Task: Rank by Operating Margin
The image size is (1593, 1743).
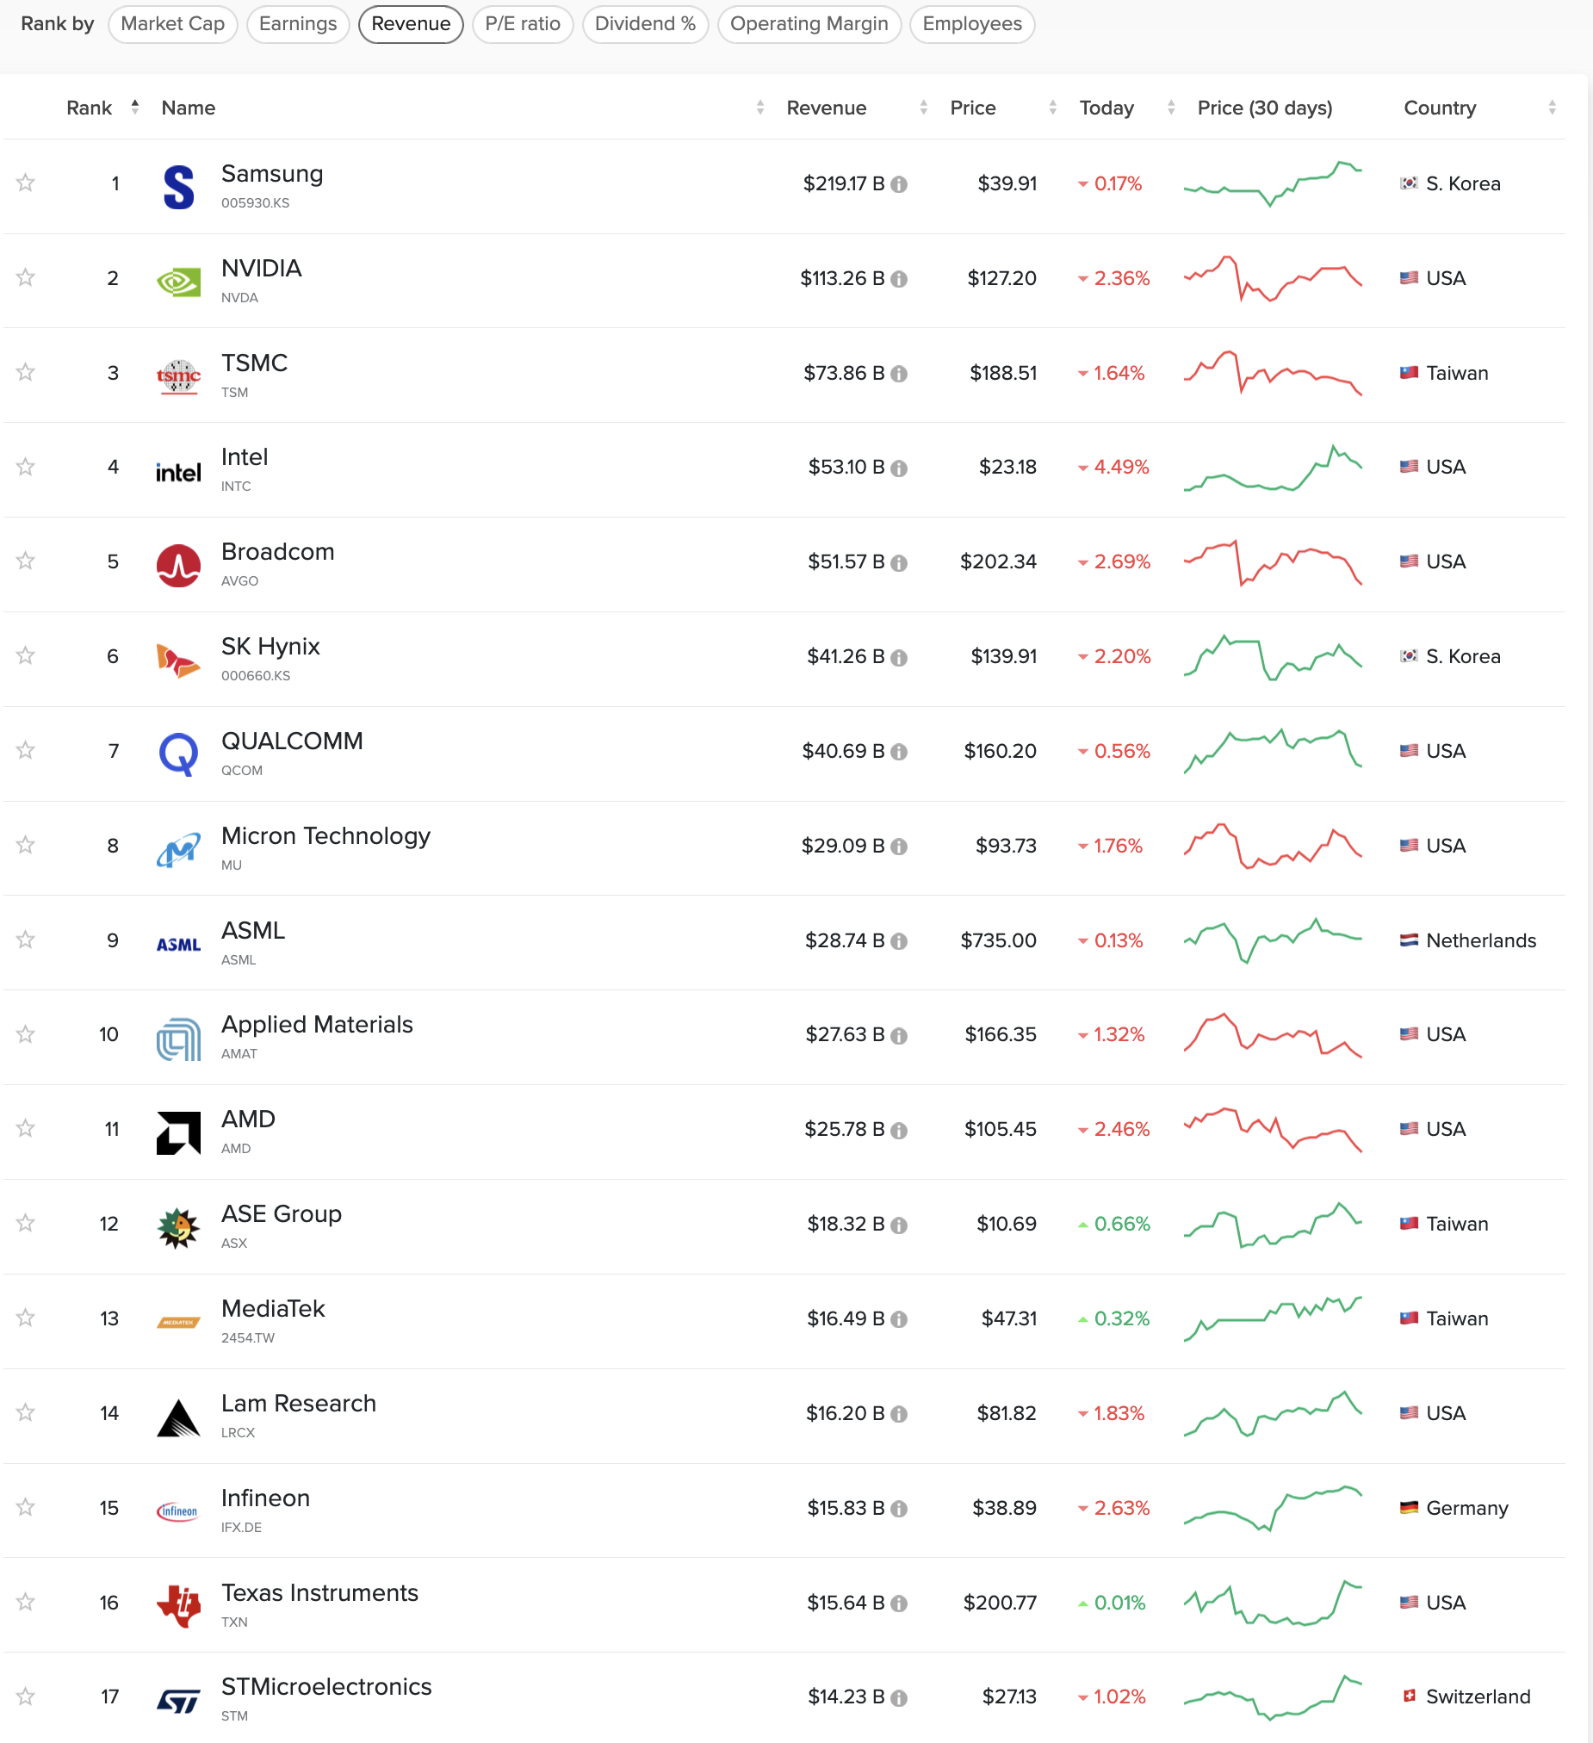Action: pos(809,24)
